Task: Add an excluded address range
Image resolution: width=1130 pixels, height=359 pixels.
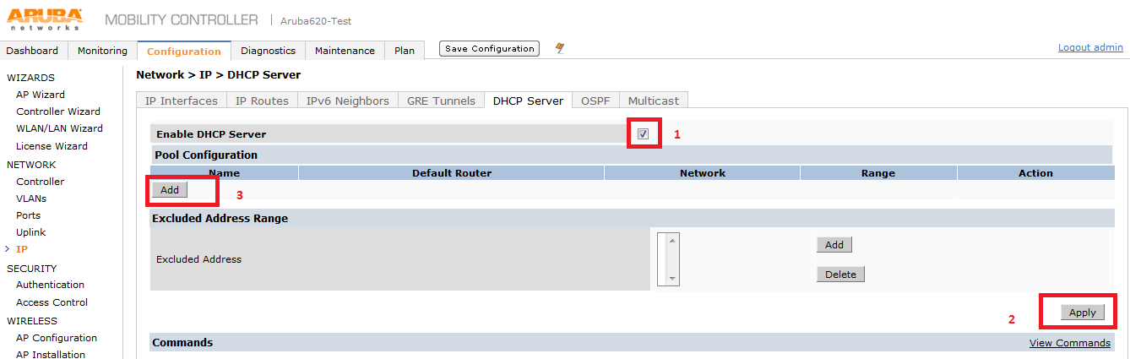Action: pyautogui.click(x=834, y=245)
